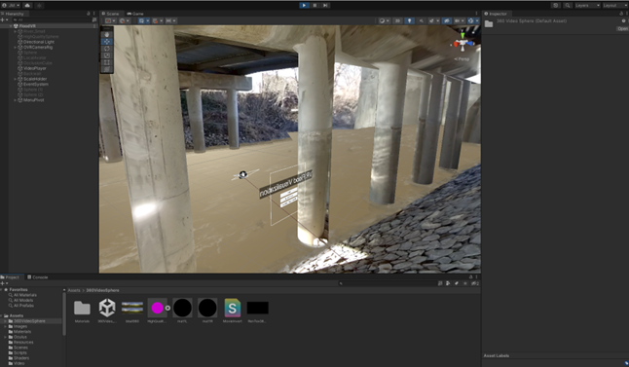Open the Layers dropdown
The height and width of the screenshot is (367, 629).
(x=587, y=5)
